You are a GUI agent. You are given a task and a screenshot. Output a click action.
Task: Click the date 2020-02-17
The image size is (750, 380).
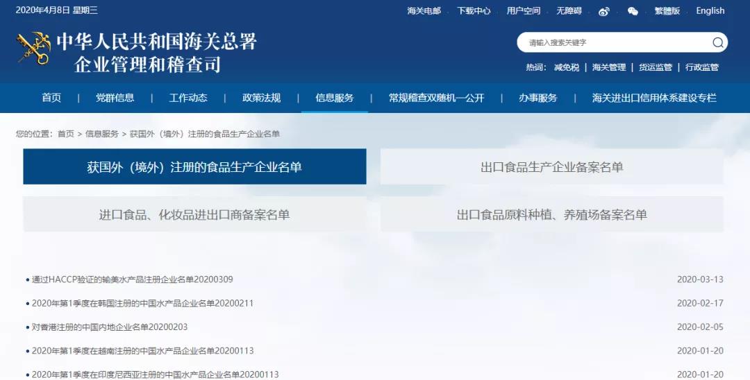point(700,303)
